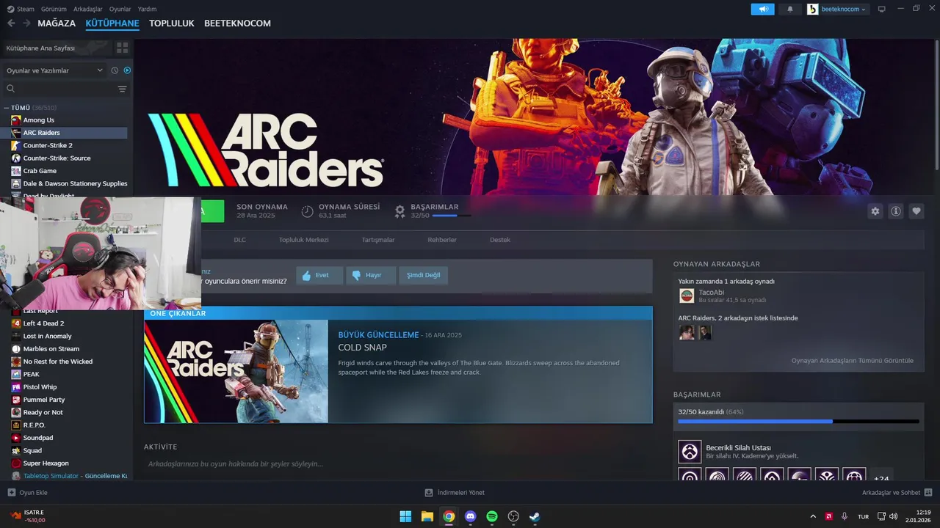This screenshot has width=940, height=528.
Task: Go to BEETEKNOCOM profile tab
Action: click(x=237, y=23)
